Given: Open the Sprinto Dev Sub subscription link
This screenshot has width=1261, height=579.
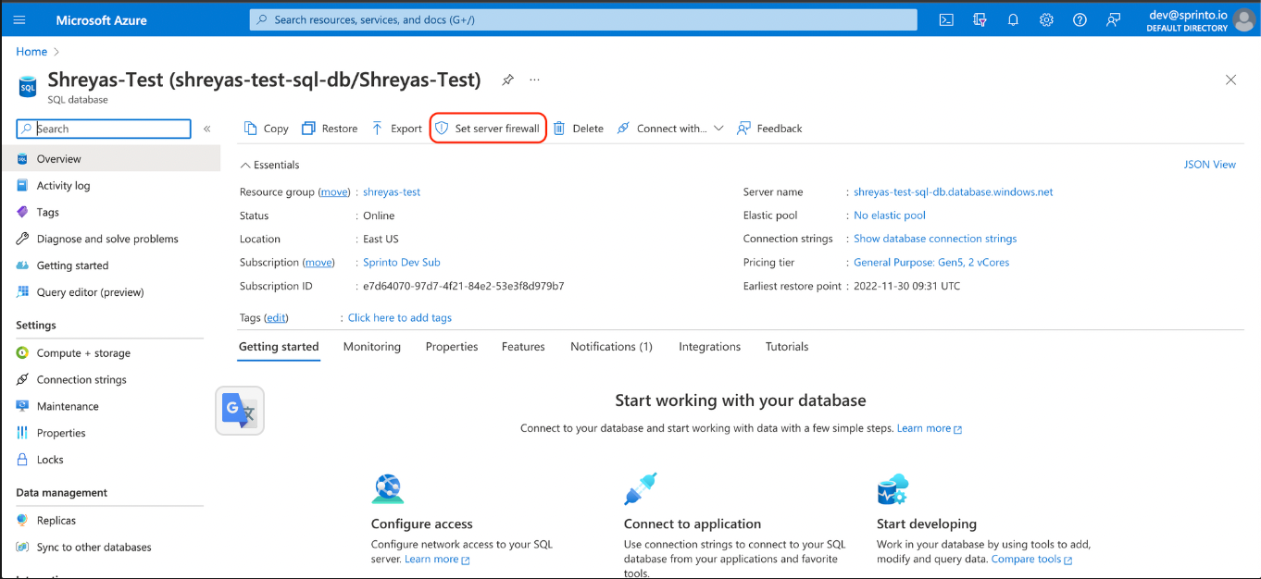Looking at the screenshot, I should 402,263.
